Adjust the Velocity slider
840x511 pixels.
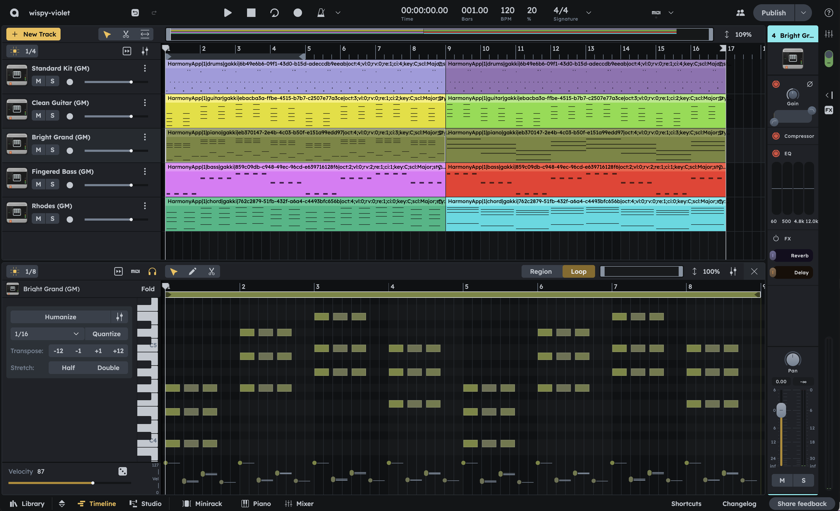70,483
